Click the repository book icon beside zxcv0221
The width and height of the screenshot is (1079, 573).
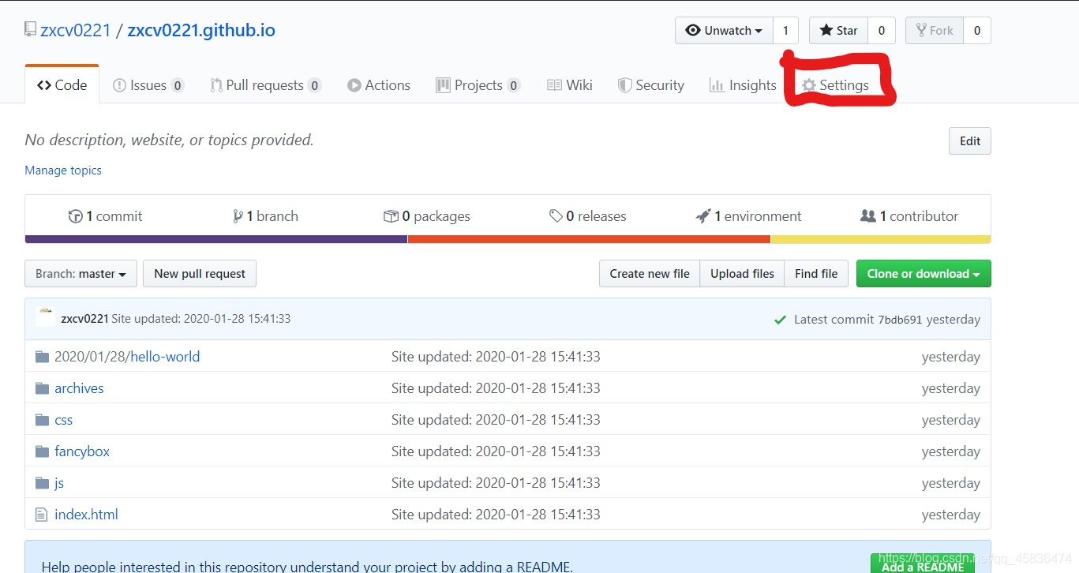[31, 30]
